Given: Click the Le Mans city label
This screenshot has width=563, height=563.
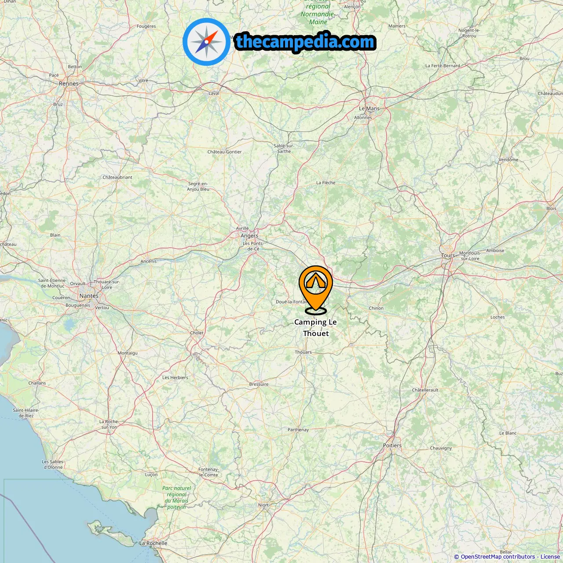Looking at the screenshot, I should [x=369, y=109].
